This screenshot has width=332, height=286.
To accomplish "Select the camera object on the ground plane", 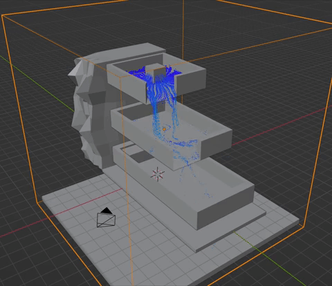I will click(106, 218).
